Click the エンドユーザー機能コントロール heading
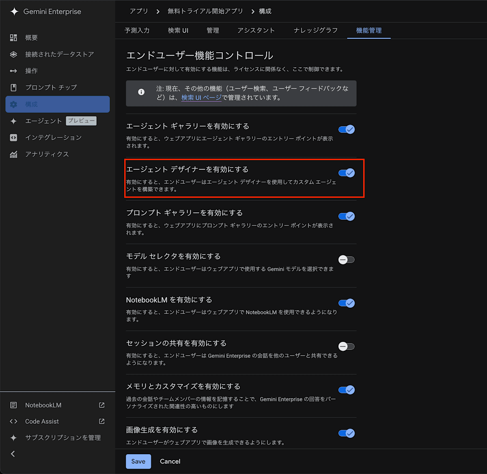487x474 pixels. pos(200,56)
